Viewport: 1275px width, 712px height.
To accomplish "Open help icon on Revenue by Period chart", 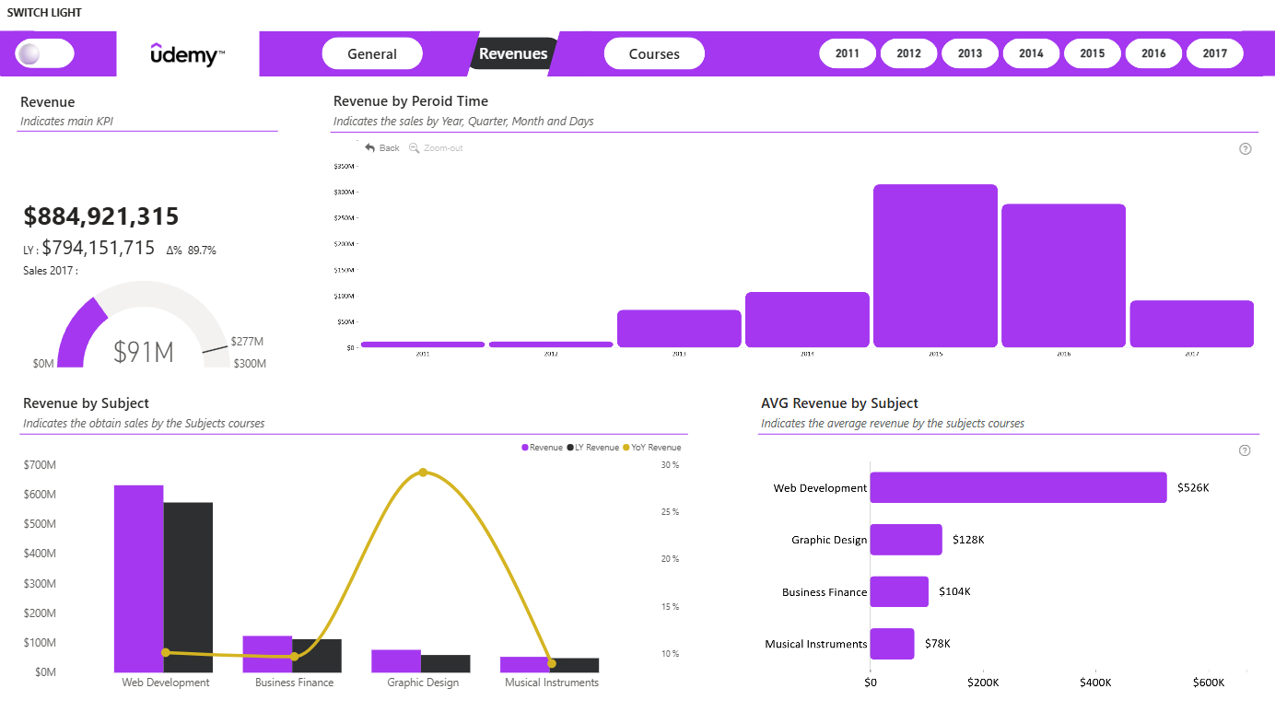I will coord(1246,148).
